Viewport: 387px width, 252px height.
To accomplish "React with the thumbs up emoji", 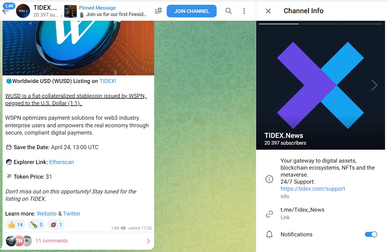I will pyautogui.click(x=15, y=225).
